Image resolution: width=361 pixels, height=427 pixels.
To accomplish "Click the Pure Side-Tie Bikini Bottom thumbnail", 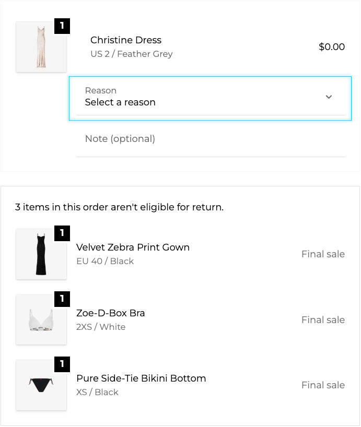I will pos(41,385).
